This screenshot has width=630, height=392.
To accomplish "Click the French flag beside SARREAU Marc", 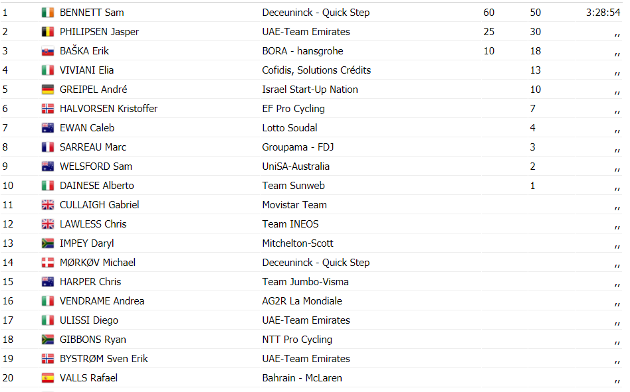I will coord(47,147).
